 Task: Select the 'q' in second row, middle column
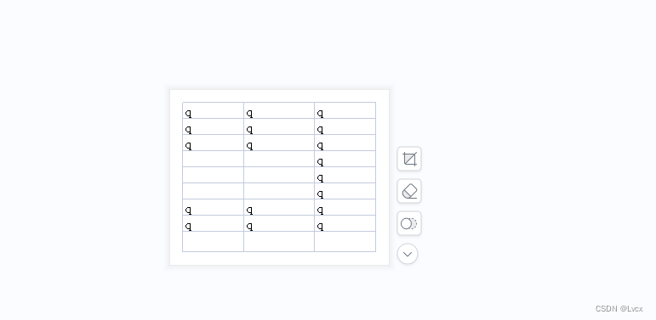tap(250, 130)
